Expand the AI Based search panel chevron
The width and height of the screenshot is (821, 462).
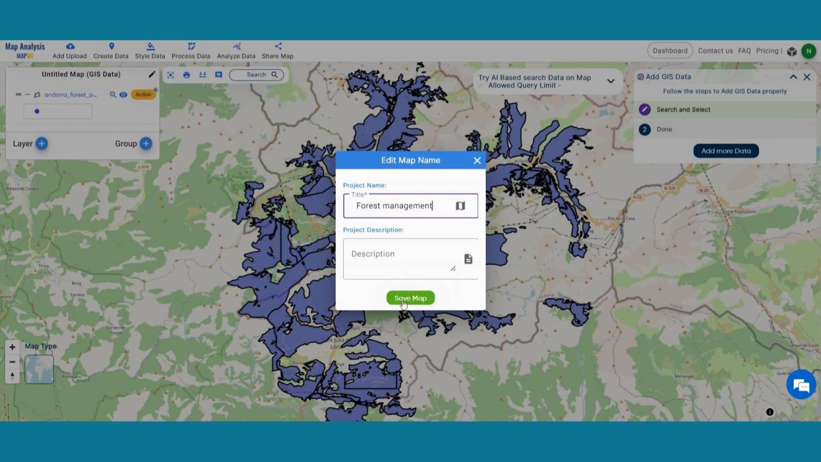coord(611,81)
